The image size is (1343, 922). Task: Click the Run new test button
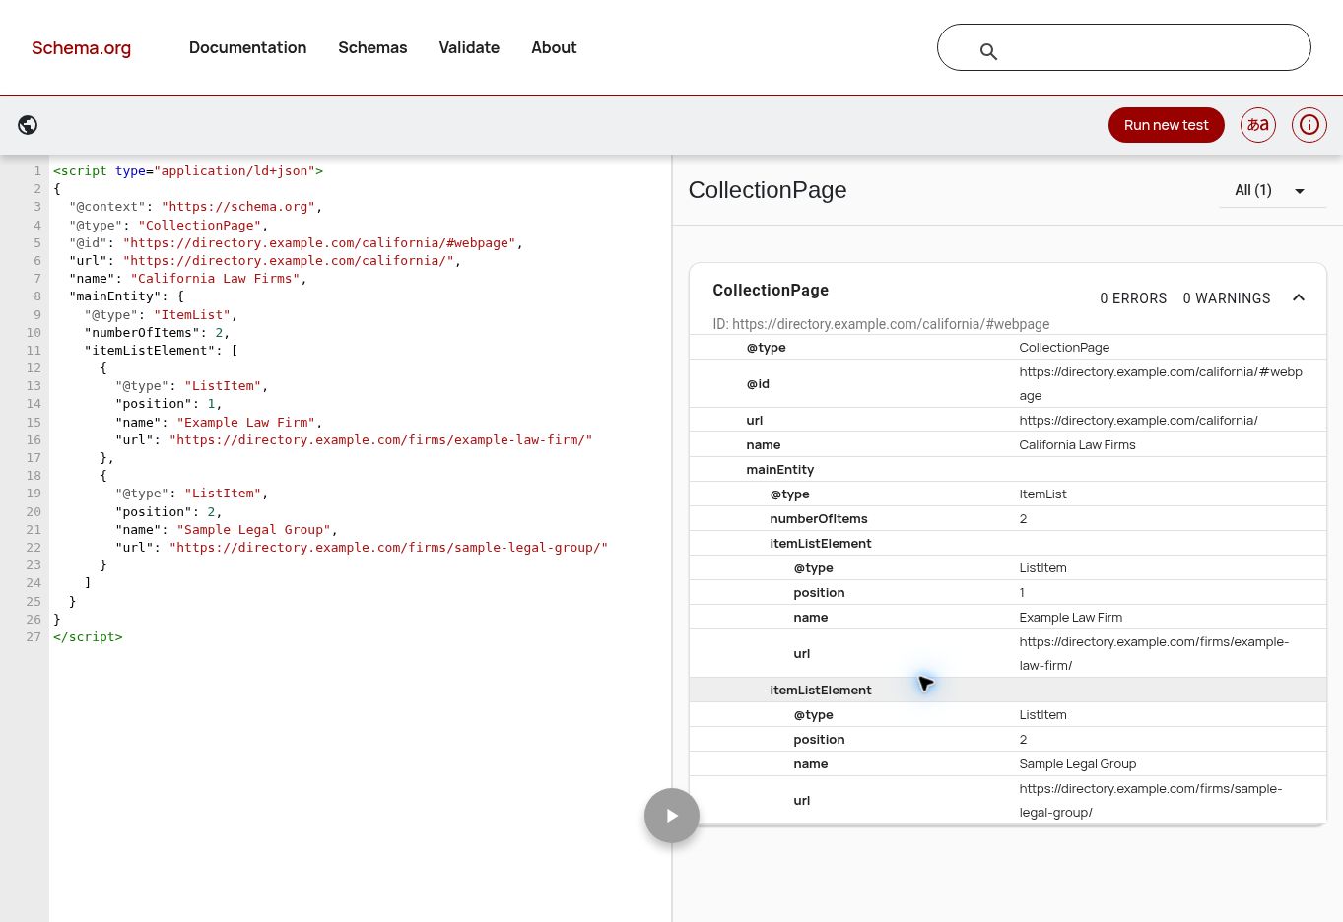pyautogui.click(x=1167, y=125)
